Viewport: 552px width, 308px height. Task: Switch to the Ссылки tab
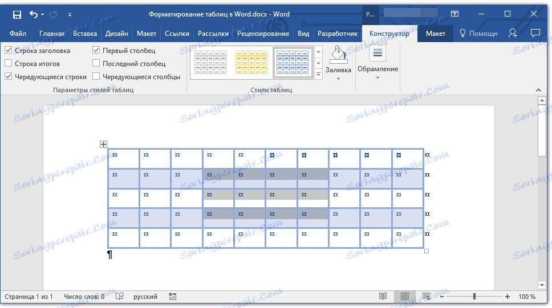click(177, 34)
